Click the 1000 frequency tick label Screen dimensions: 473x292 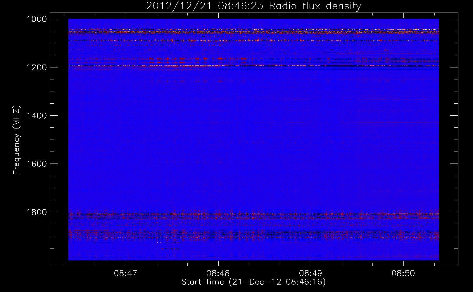37,19
